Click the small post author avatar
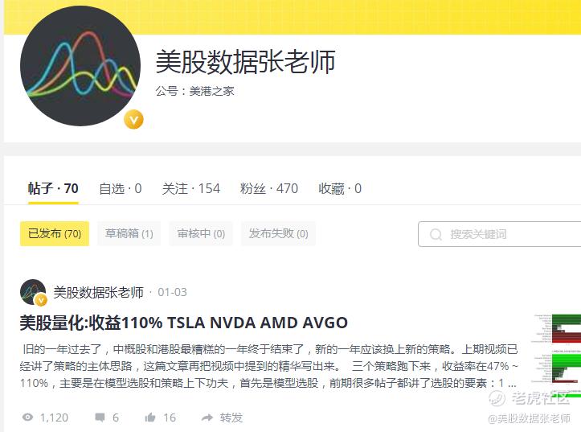 pyautogui.click(x=33, y=292)
